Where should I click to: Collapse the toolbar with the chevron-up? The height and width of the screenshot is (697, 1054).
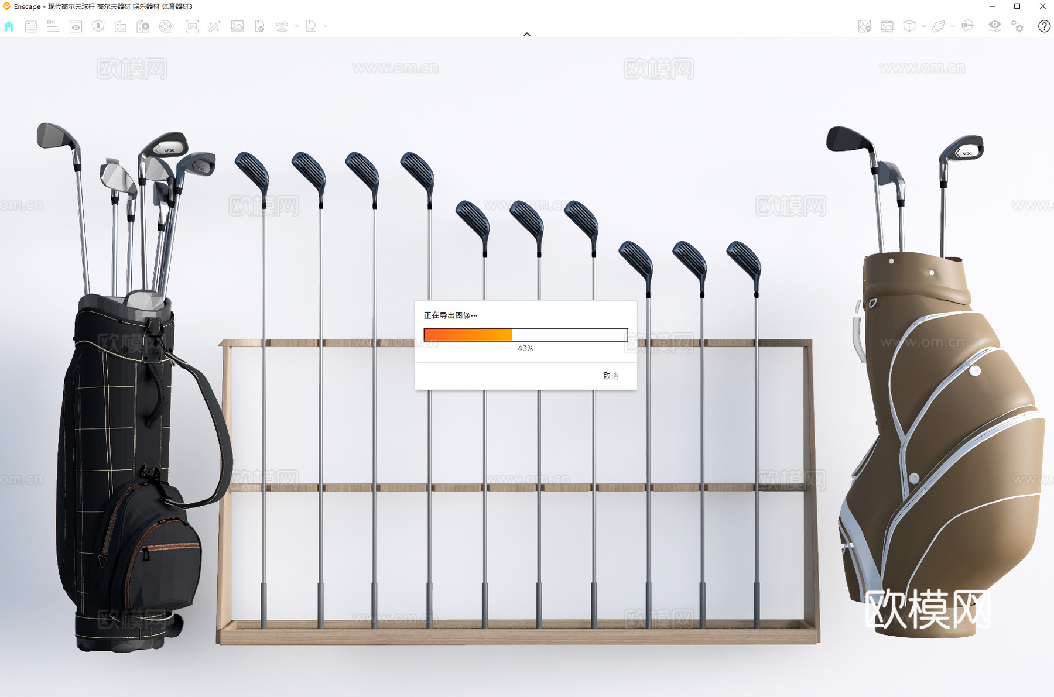527,35
